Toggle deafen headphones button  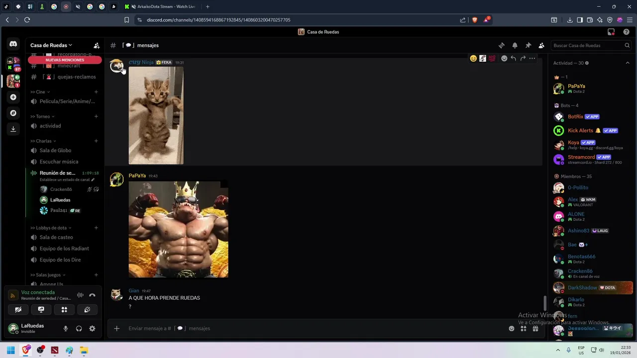pyautogui.click(x=79, y=329)
